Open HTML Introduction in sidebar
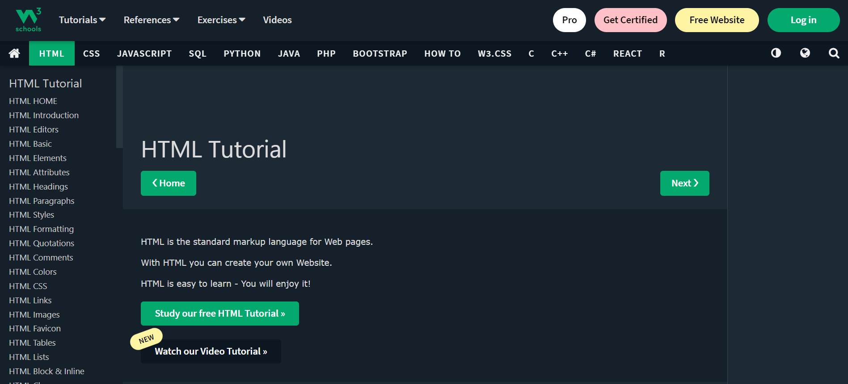 click(x=44, y=116)
